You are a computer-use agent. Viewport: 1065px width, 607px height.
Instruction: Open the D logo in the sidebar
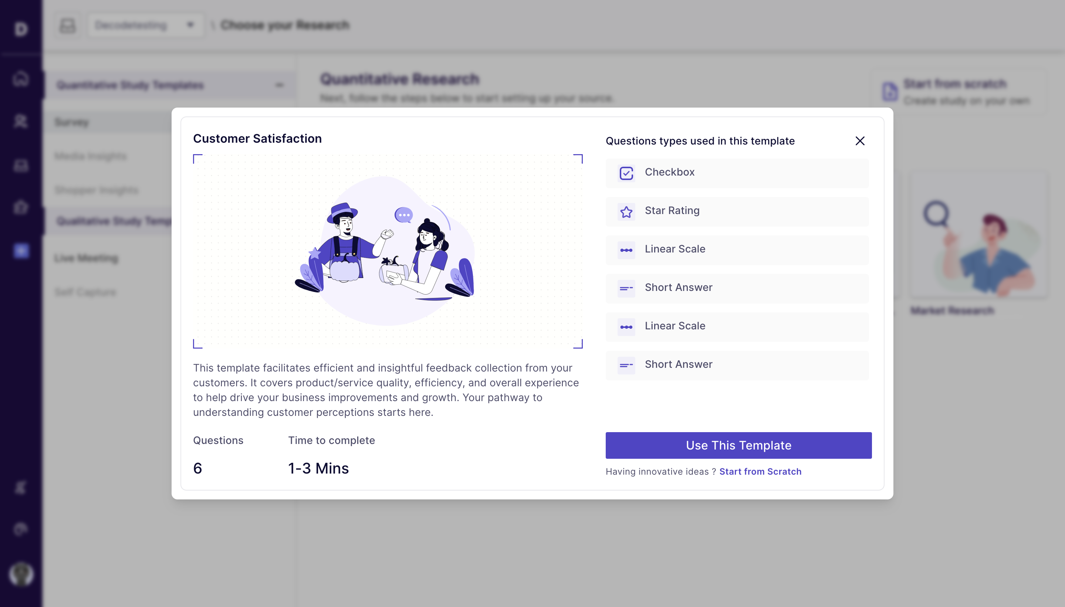[x=21, y=29]
